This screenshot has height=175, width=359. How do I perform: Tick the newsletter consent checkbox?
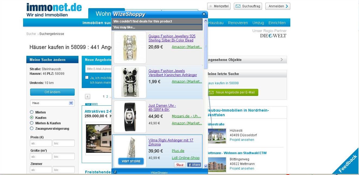(x=87, y=77)
